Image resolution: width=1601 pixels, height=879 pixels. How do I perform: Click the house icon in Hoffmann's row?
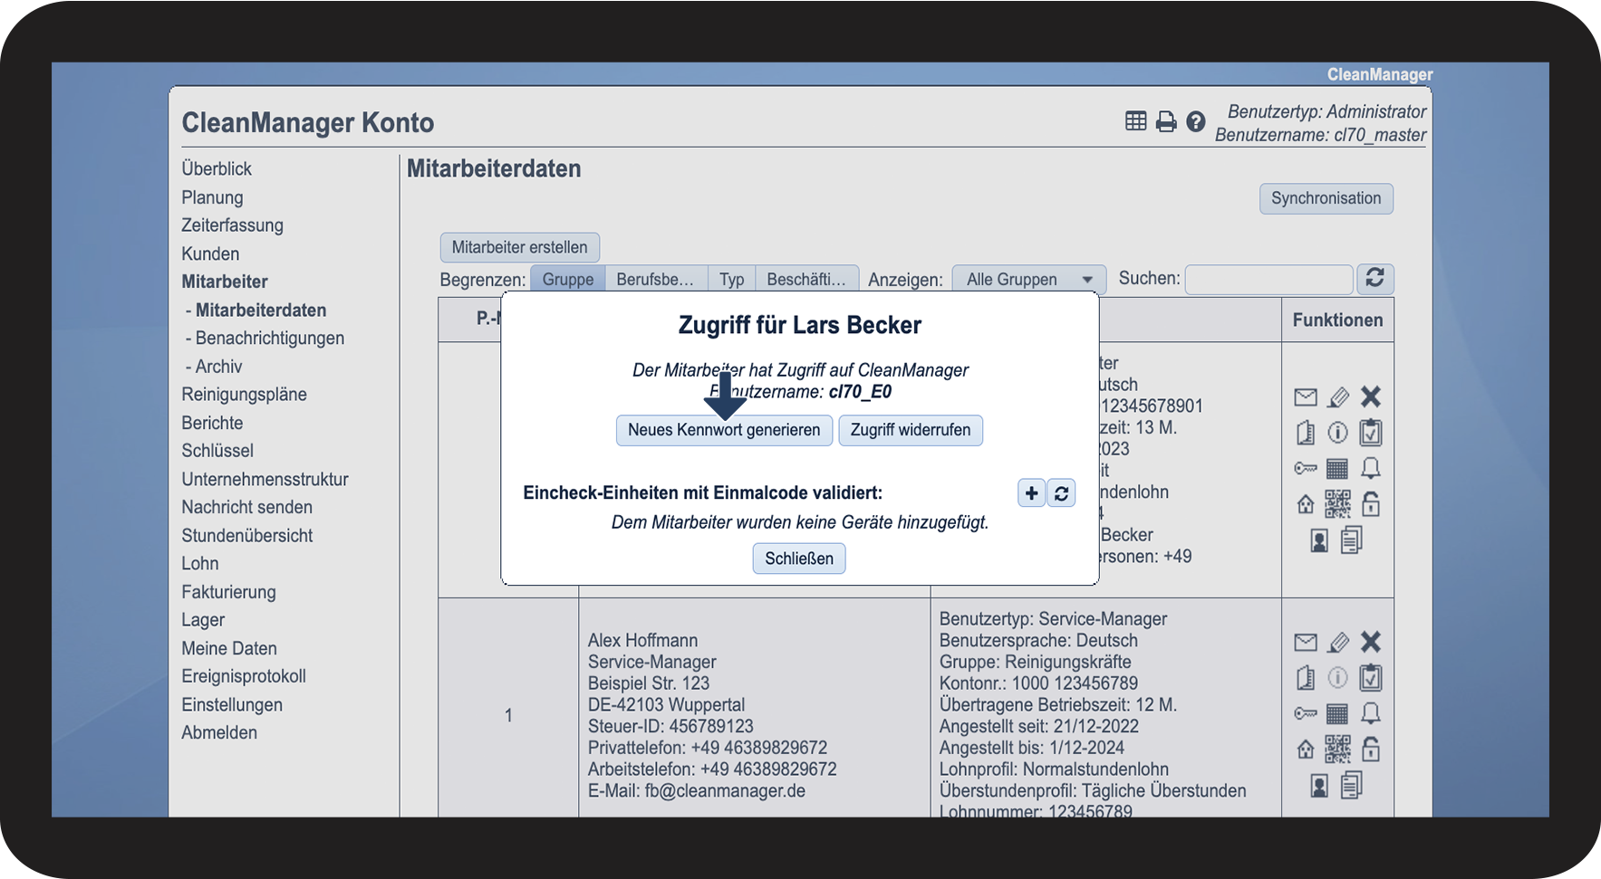click(1305, 750)
